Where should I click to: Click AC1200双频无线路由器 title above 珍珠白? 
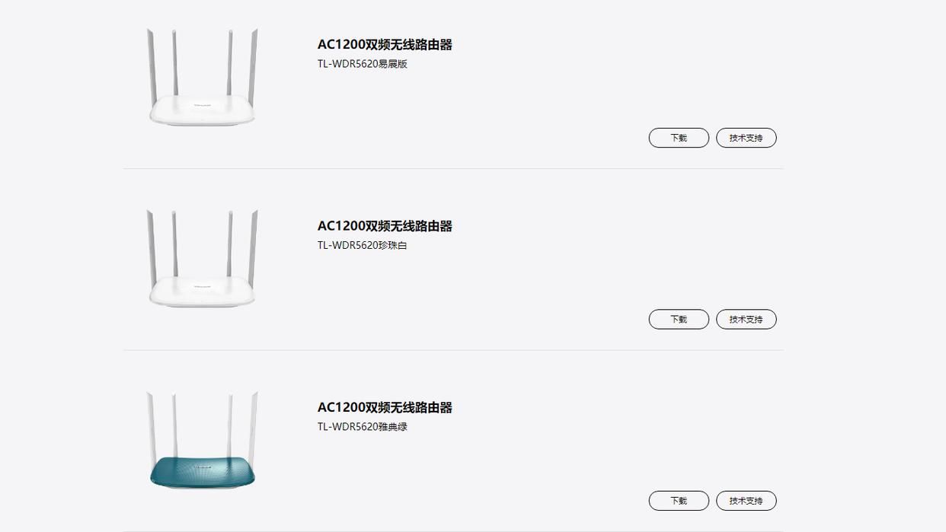[385, 226]
